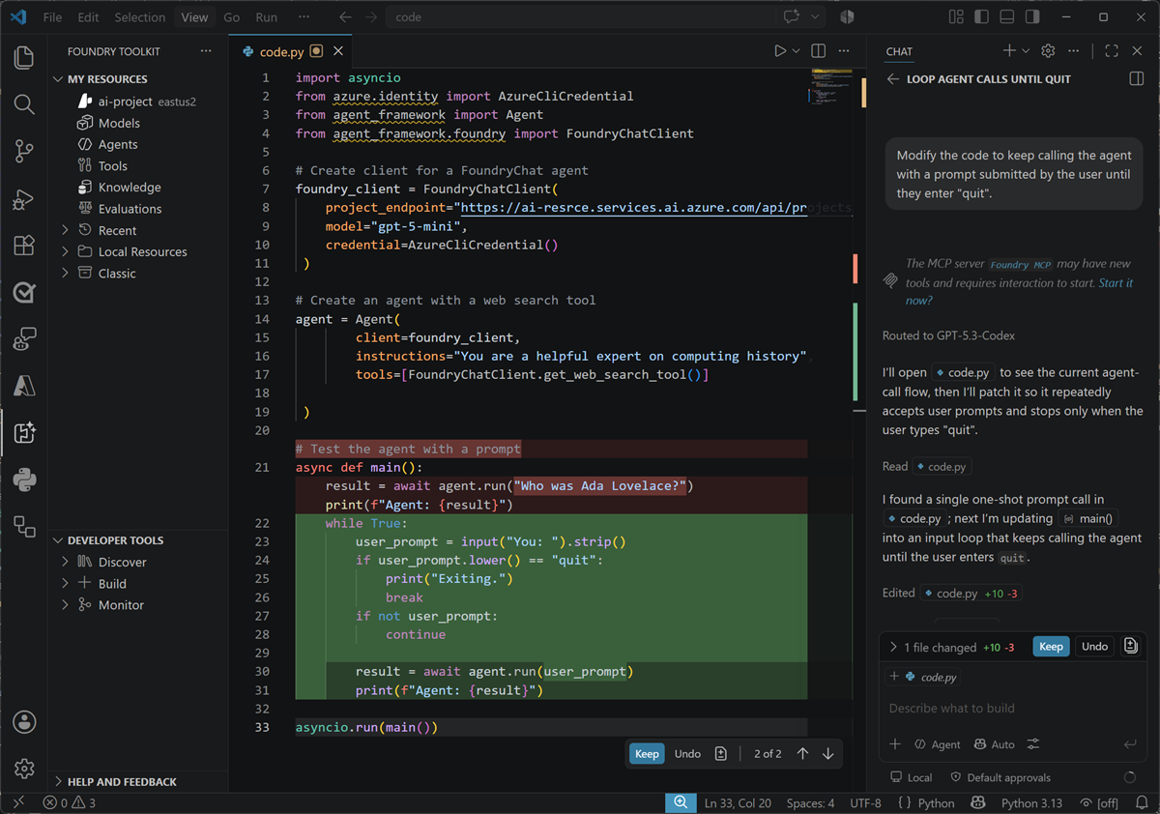This screenshot has width=1160, height=814.
Task: Open the new chat dropdown arrow
Action: pos(1026,51)
